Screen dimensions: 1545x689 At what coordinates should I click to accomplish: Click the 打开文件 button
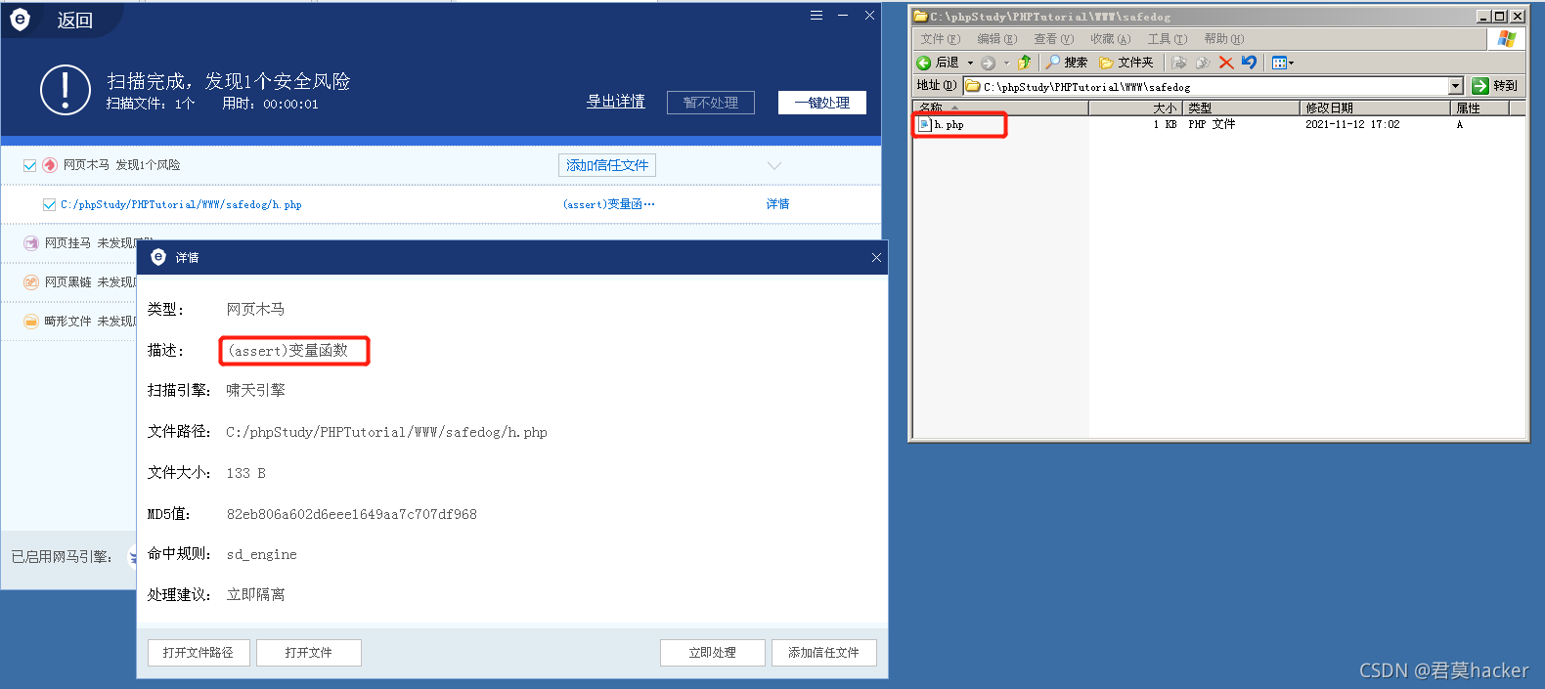click(309, 653)
